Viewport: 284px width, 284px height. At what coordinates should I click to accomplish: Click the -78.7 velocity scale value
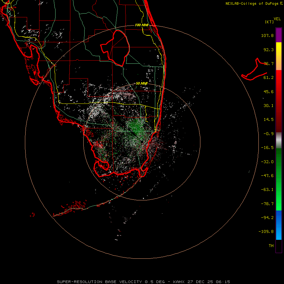267,204
